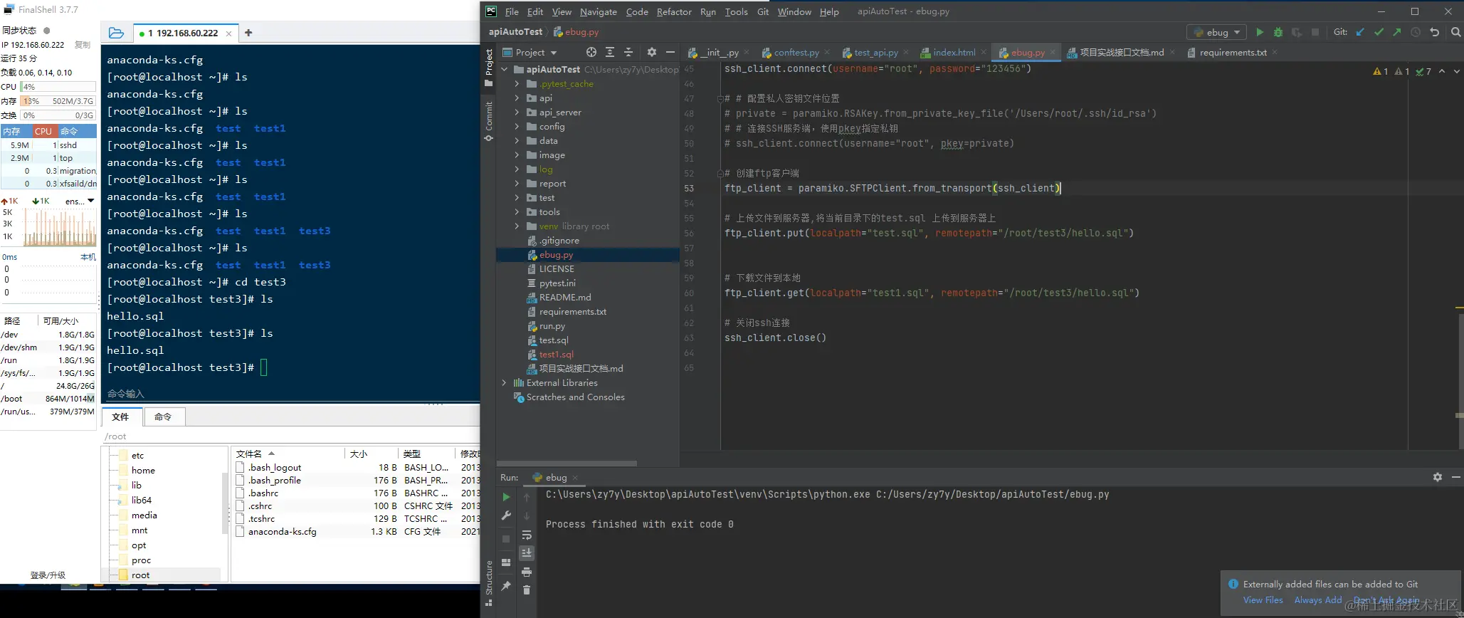
Task: Run the ebug configuration with the green play icon
Action: pyautogui.click(x=1260, y=32)
